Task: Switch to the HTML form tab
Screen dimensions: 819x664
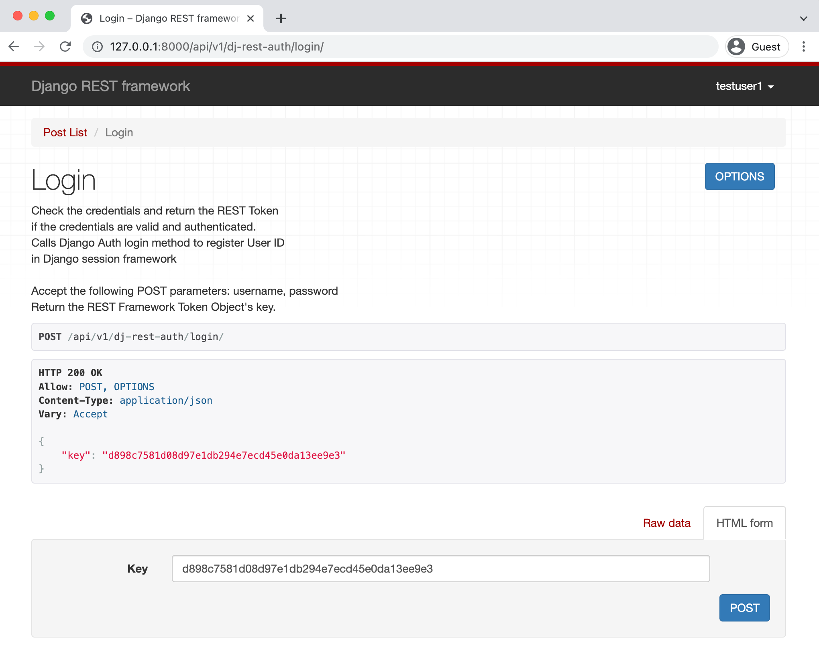Action: click(x=744, y=523)
